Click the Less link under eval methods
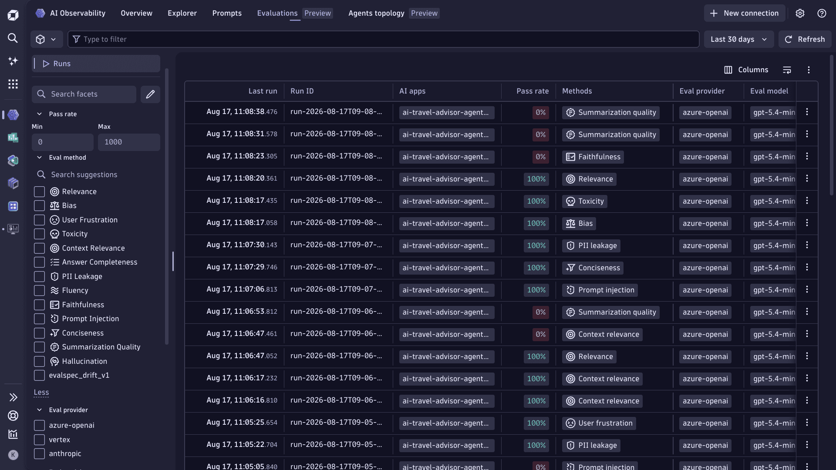836x470 pixels. pyautogui.click(x=41, y=392)
